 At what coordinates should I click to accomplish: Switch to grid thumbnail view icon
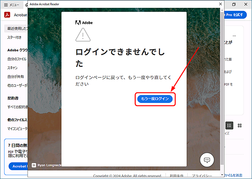click(x=240, y=126)
